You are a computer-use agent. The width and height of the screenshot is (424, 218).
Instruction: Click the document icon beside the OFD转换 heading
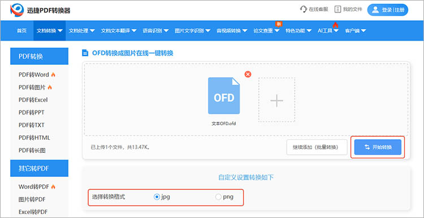click(85, 53)
